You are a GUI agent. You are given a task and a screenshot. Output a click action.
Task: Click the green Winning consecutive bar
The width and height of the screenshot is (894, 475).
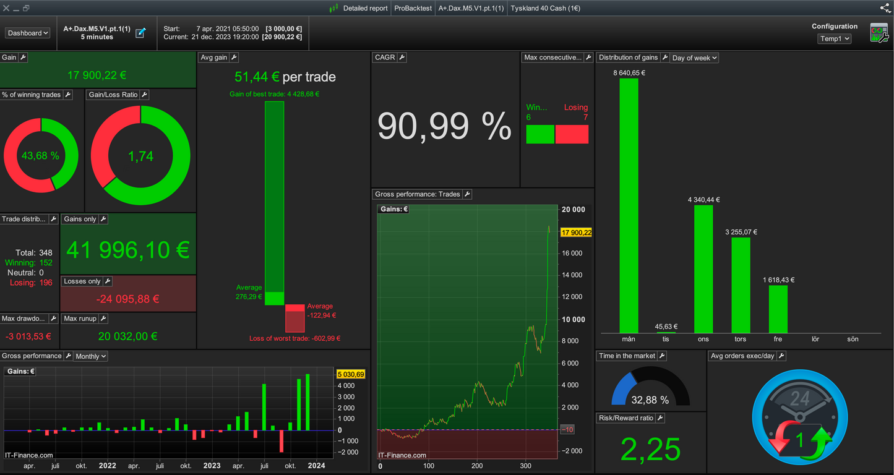click(540, 134)
